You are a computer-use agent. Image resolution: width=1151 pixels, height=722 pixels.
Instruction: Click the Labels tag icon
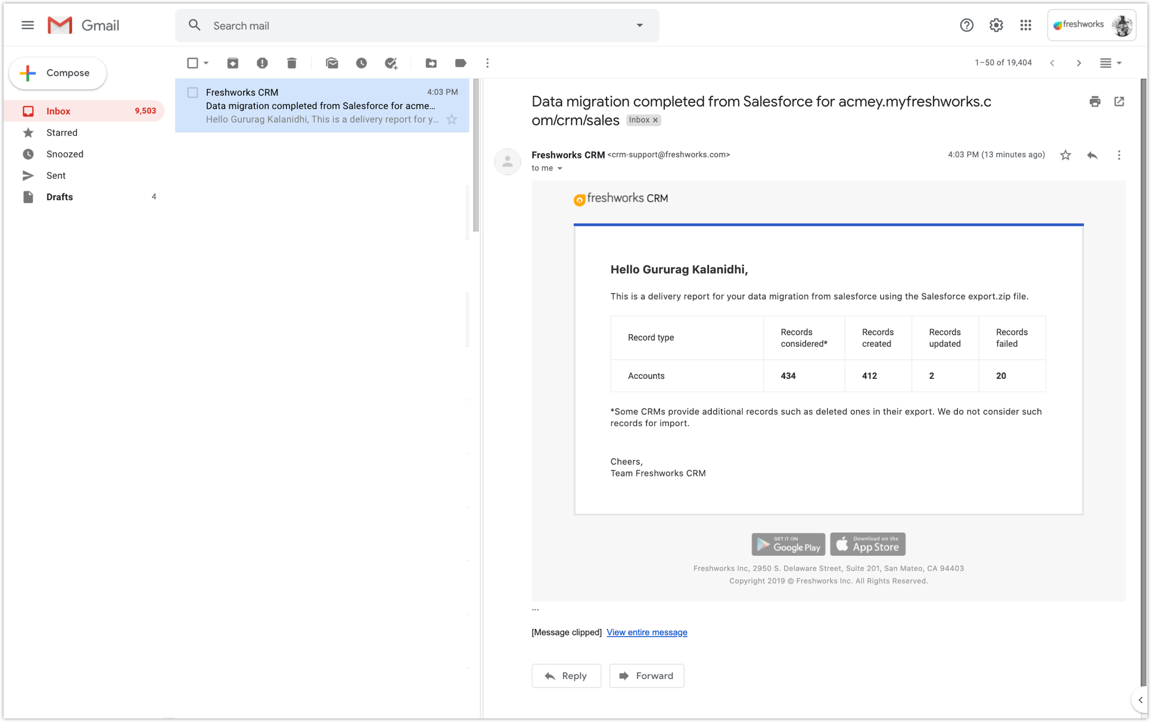[461, 63]
